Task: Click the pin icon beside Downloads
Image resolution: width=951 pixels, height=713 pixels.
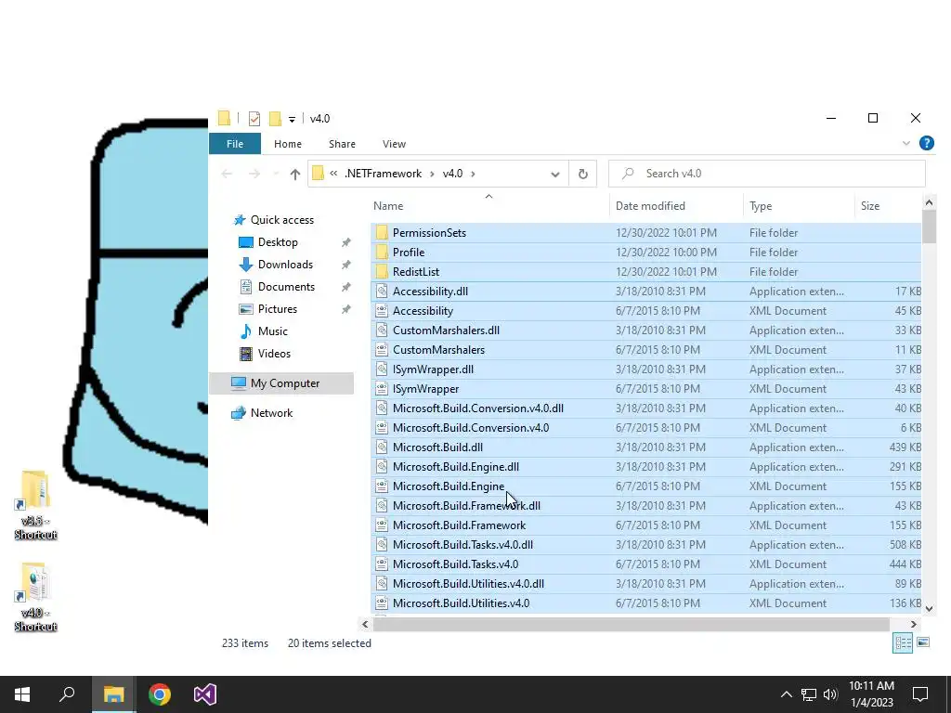Action: click(x=345, y=265)
